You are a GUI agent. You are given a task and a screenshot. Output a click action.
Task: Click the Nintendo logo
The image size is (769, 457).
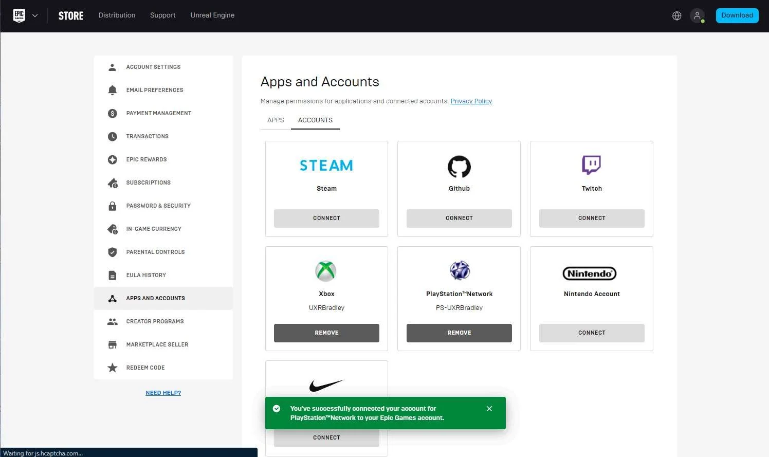point(590,273)
